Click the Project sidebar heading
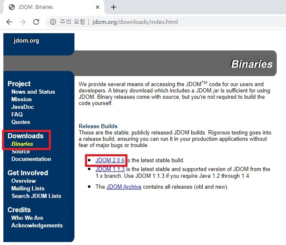Screen dimensions: 286x245 19,84
